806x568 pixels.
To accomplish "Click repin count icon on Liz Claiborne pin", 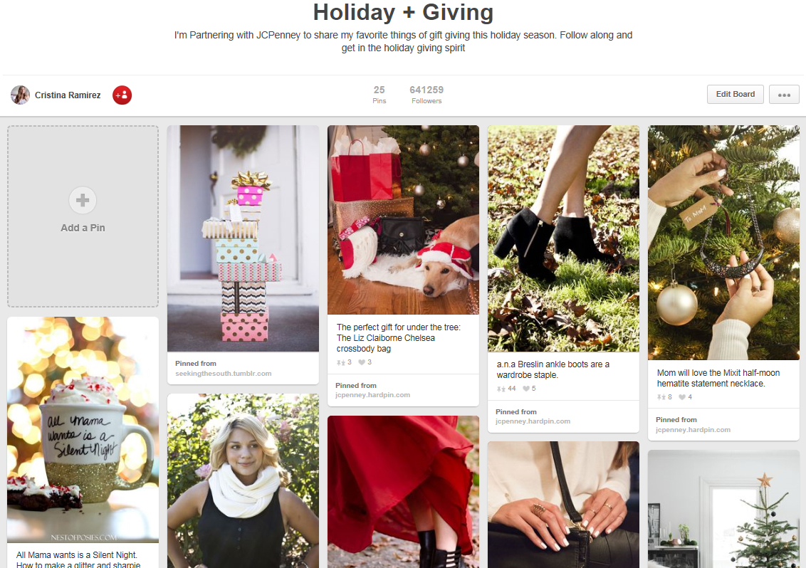I will pos(340,362).
